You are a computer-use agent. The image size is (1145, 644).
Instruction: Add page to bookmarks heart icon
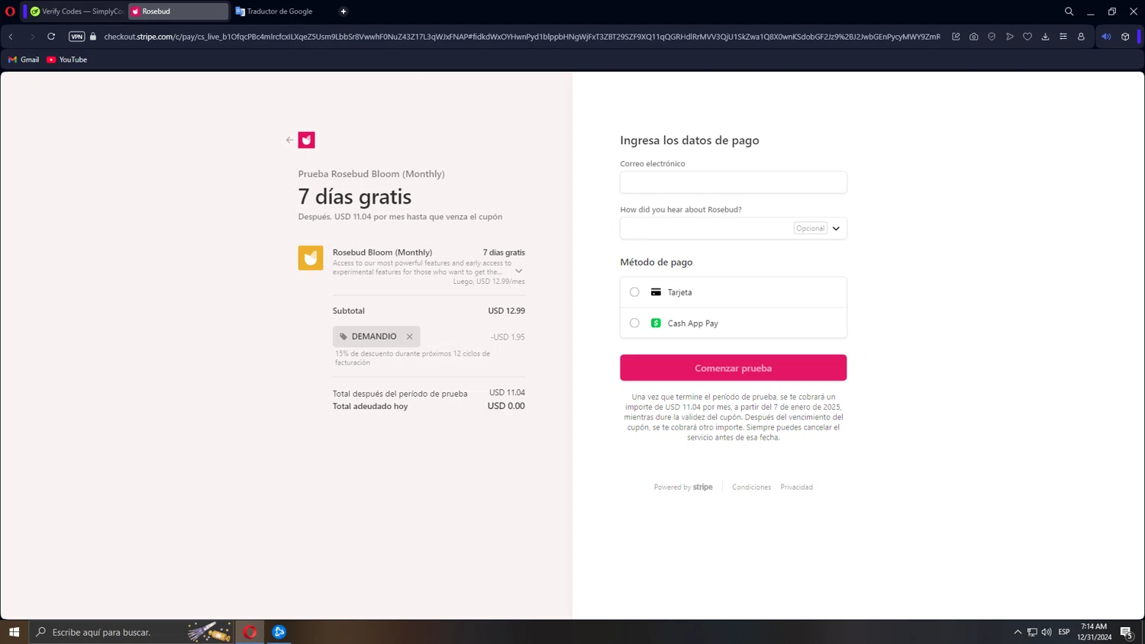coord(1027,37)
